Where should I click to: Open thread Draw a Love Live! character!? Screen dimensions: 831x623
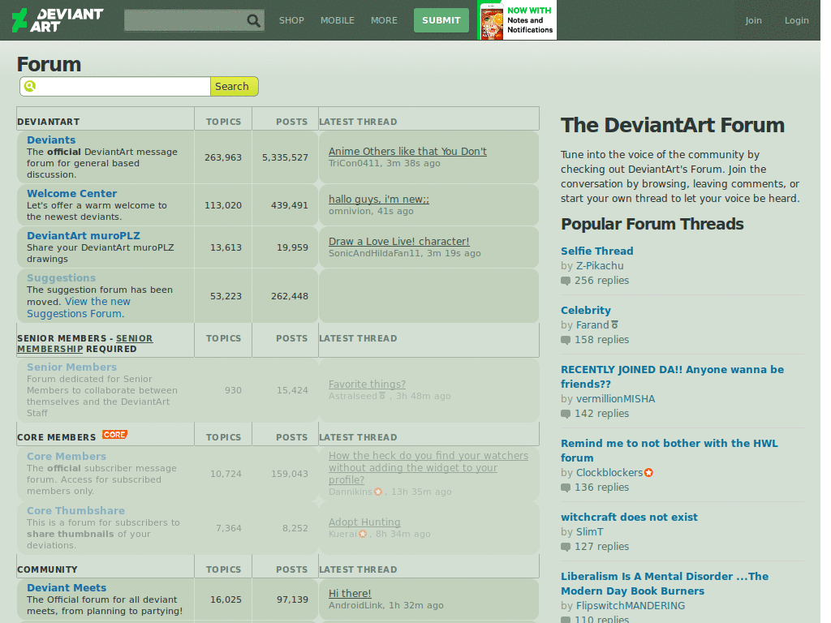[x=399, y=242]
